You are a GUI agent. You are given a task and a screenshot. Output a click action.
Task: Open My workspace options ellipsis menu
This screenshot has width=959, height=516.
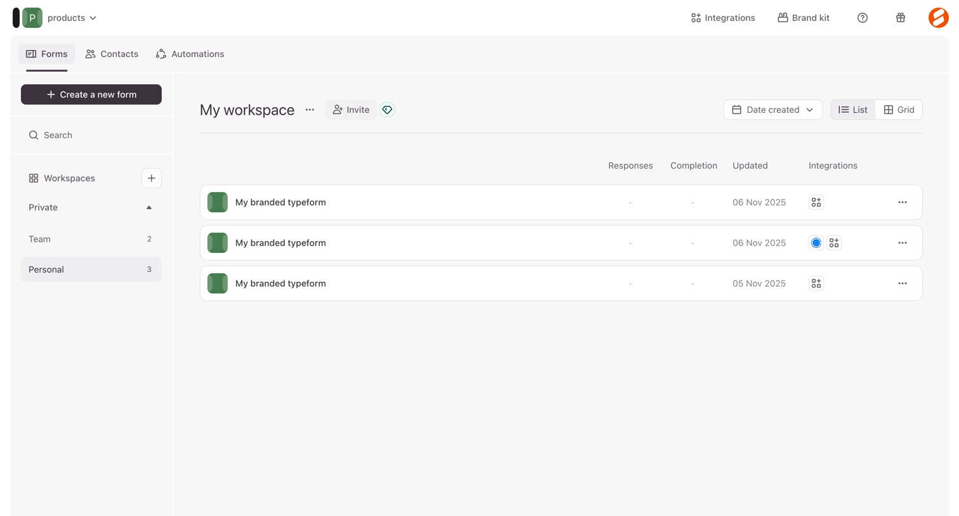310,110
